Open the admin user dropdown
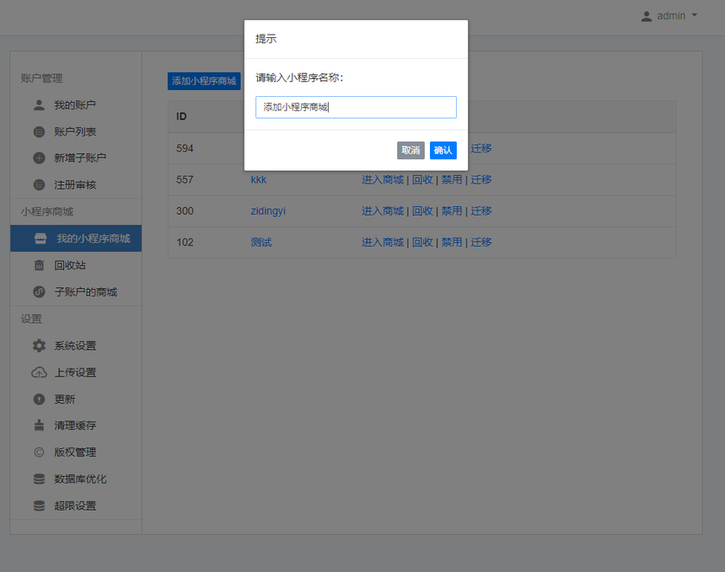Screen dimensions: 725x572 [669, 16]
